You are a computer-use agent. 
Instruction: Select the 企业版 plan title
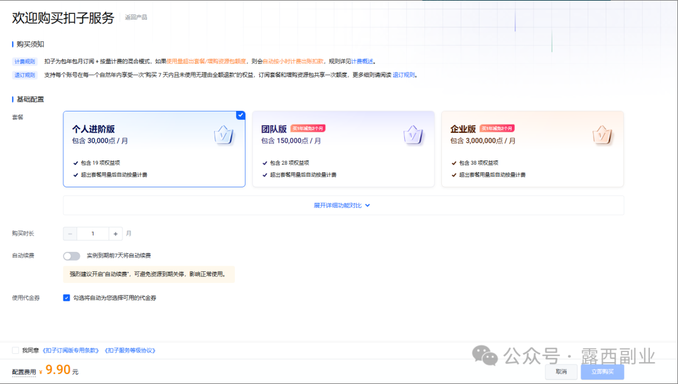tap(463, 129)
